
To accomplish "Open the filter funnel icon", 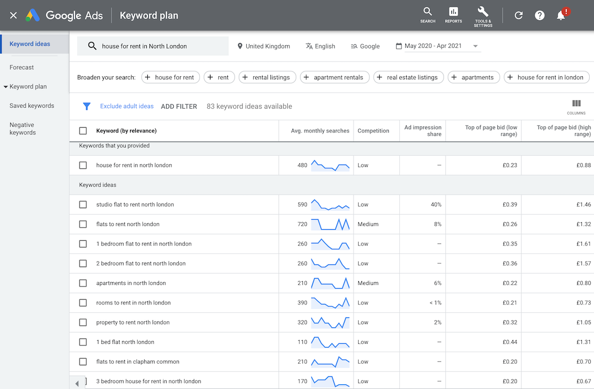I will tap(86, 106).
